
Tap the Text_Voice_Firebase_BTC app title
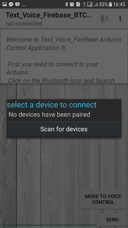pyautogui.click(x=49, y=15)
